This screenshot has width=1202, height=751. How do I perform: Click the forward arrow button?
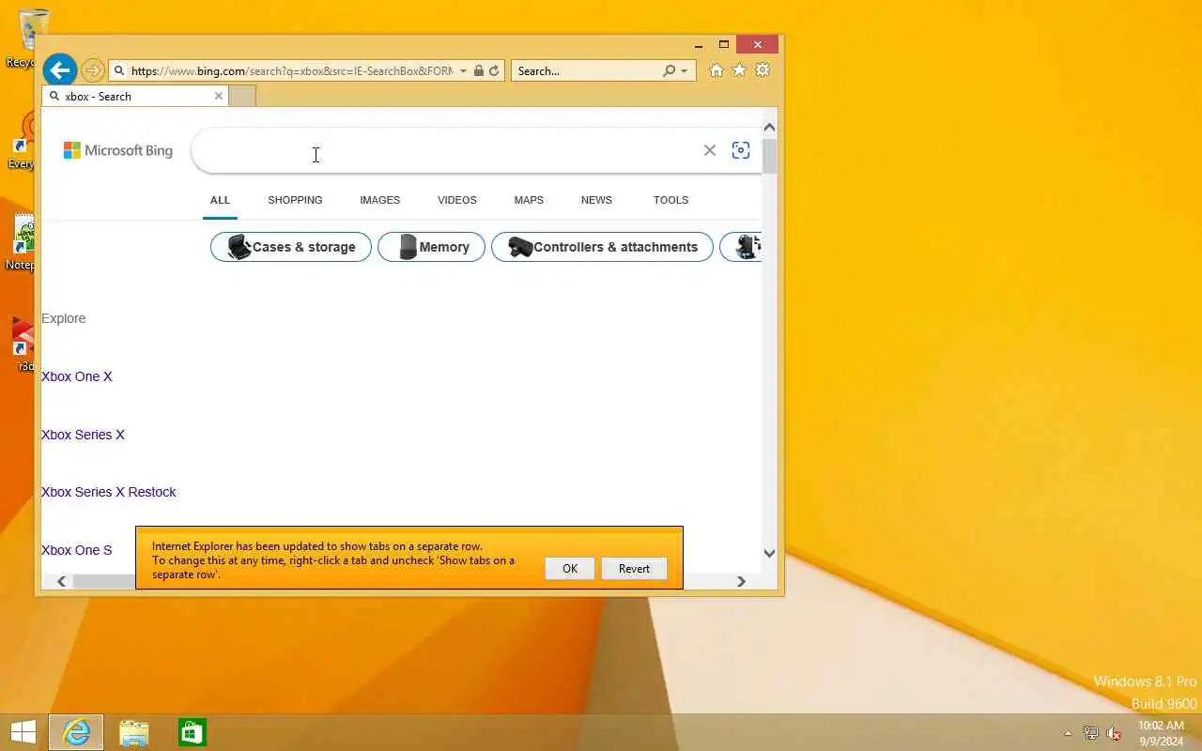(x=92, y=70)
